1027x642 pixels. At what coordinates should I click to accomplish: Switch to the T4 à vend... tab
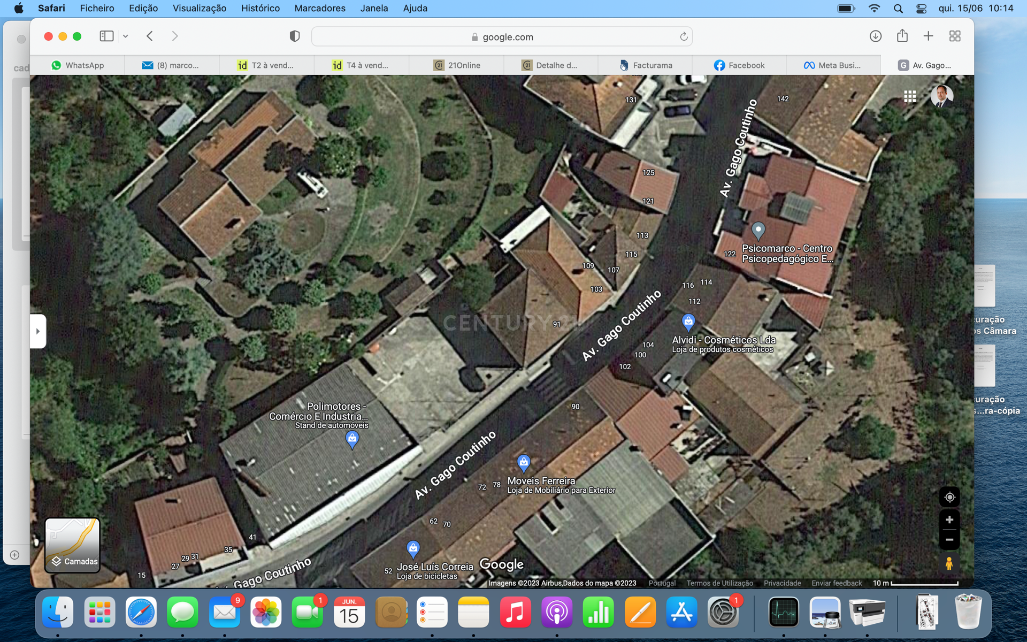point(361,65)
